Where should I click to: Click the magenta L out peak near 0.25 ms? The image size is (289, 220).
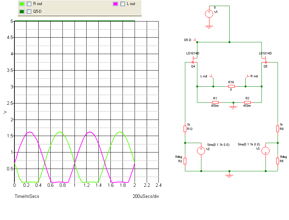[30, 132]
